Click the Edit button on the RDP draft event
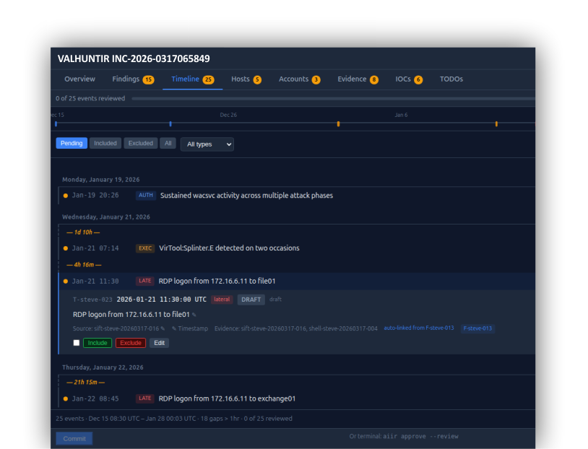The width and height of the screenshot is (588, 449). coord(159,343)
